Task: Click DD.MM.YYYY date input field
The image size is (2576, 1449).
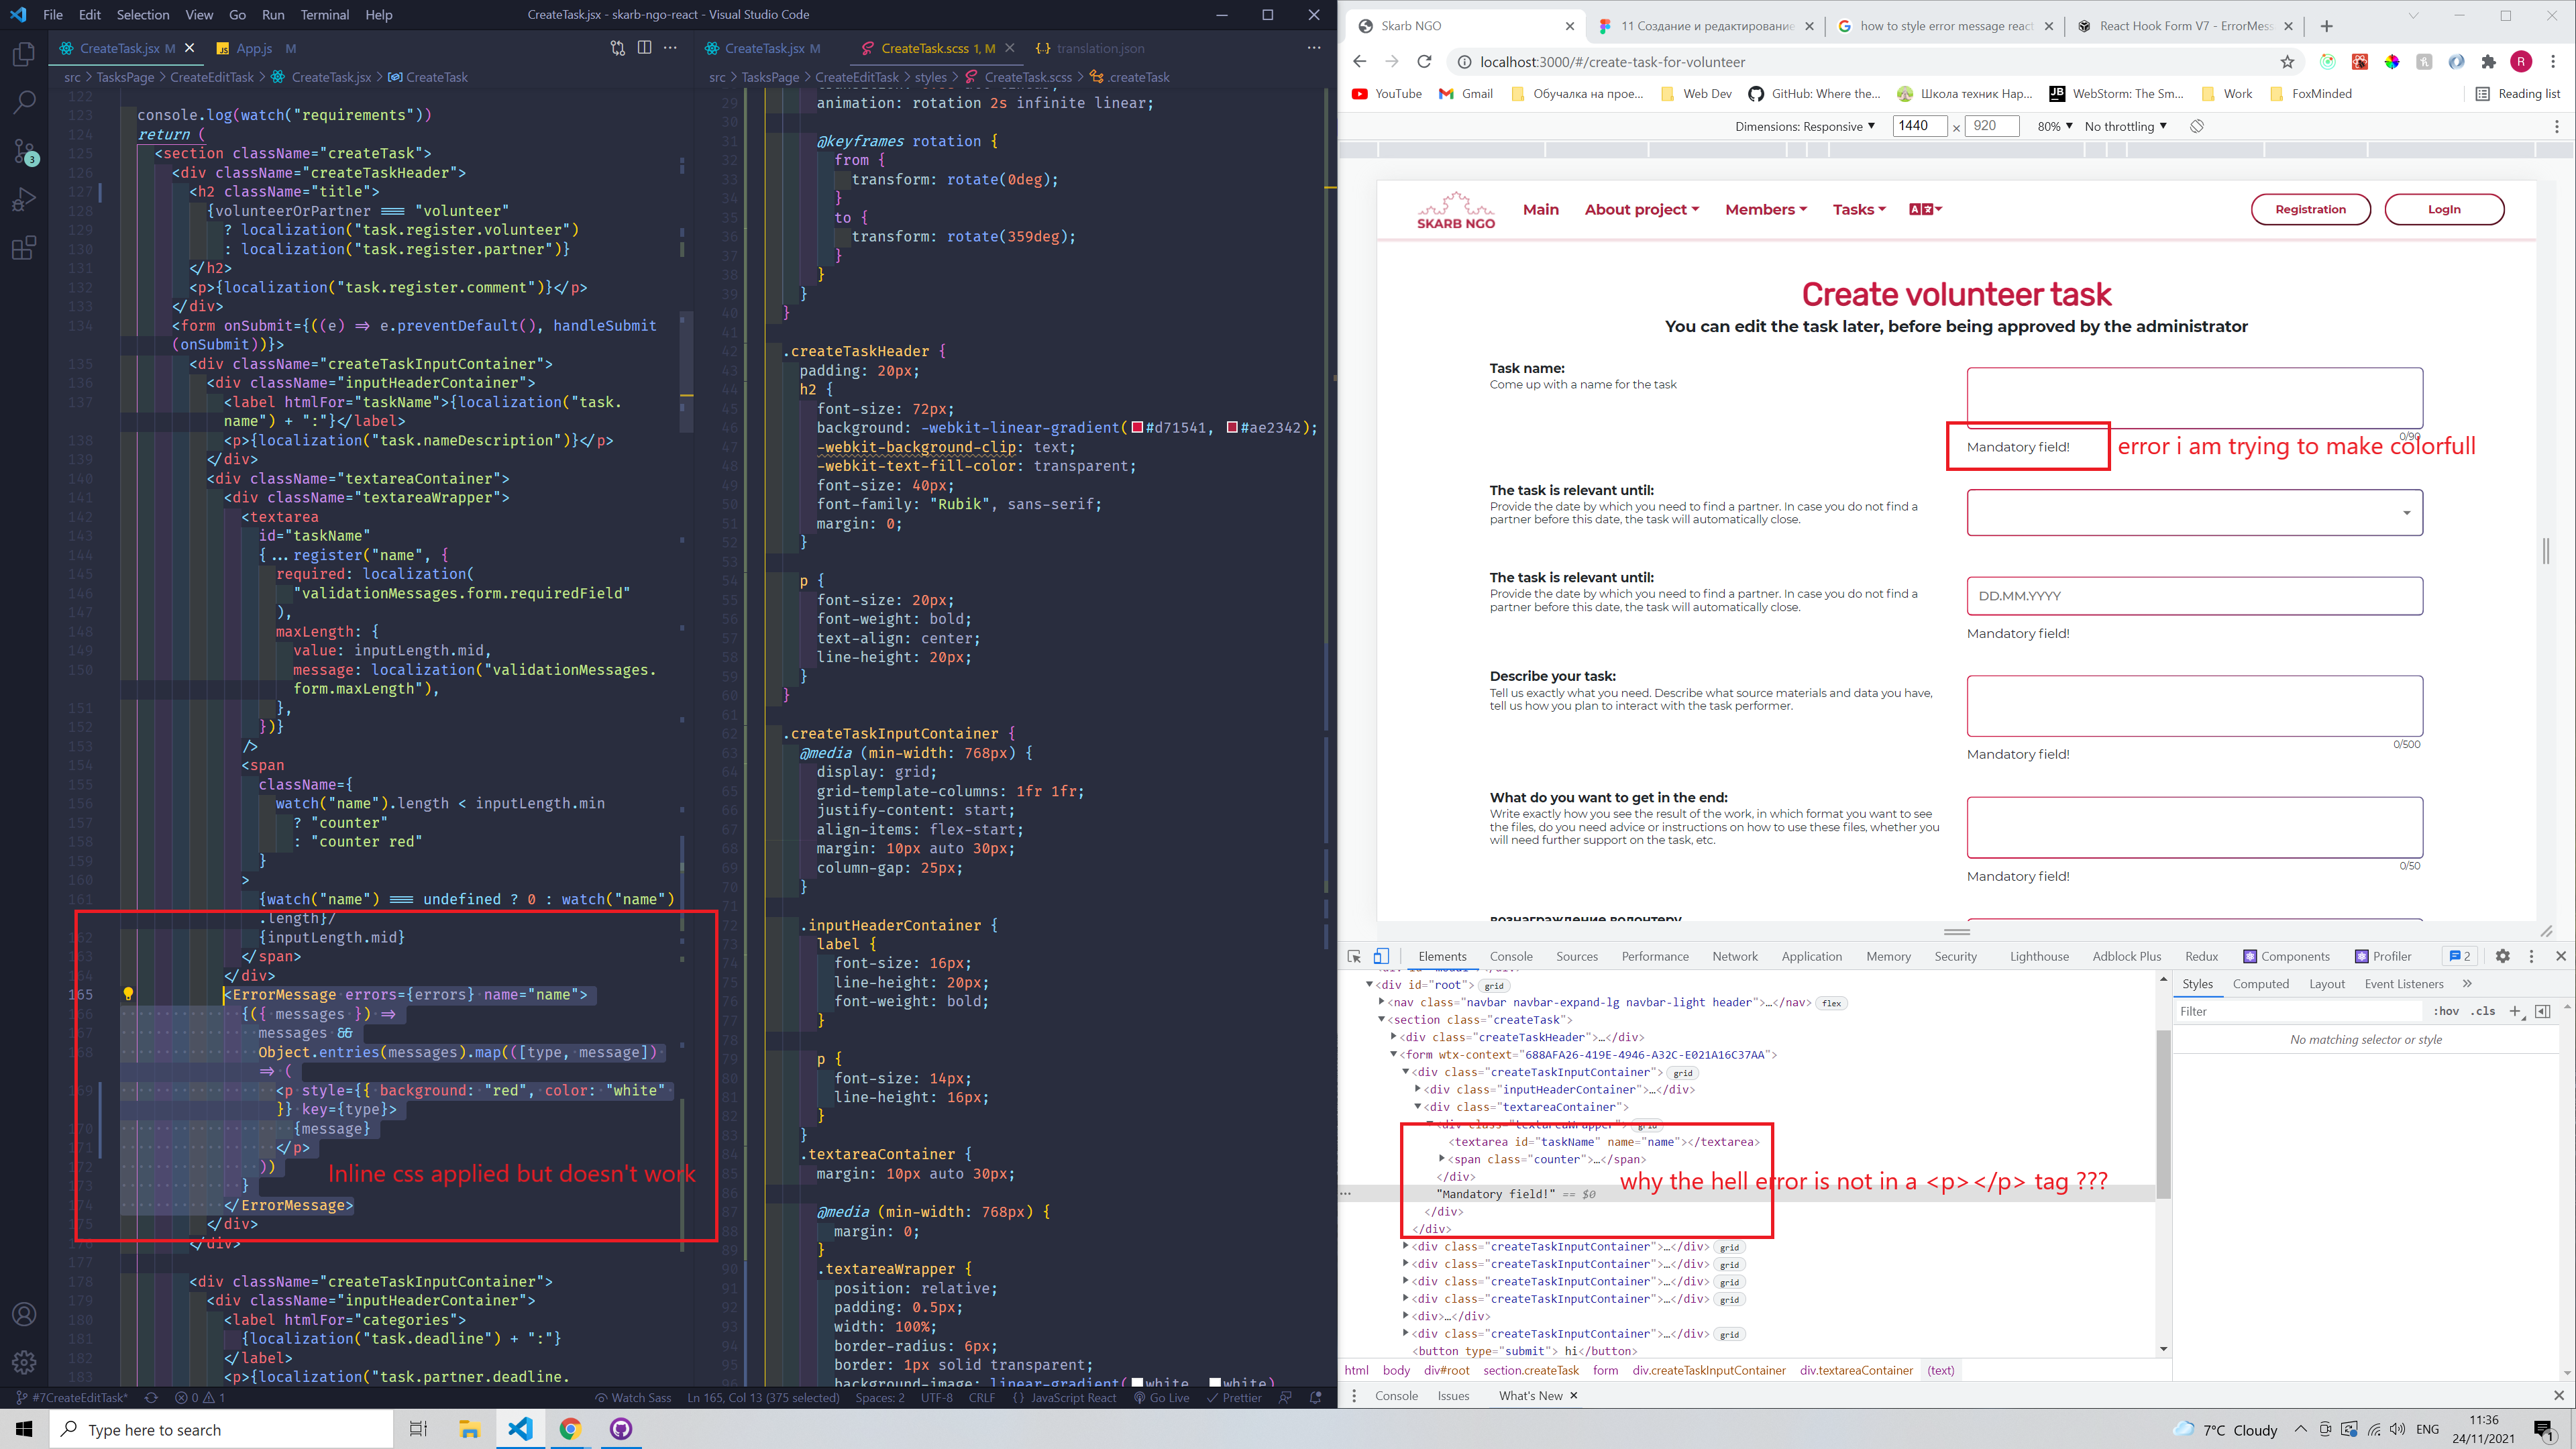Action: (2194, 596)
